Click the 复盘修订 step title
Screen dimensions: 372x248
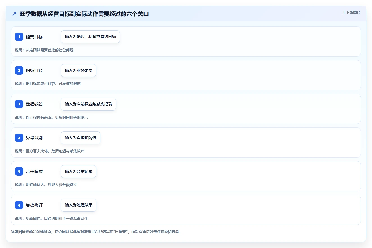coord(34,205)
